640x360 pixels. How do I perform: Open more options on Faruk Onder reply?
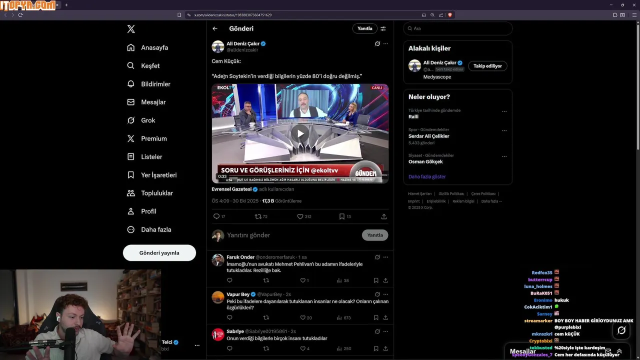coord(385,257)
